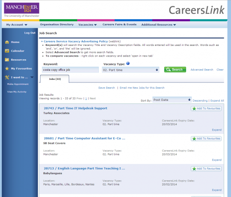Click the green star on the SB Seat Covers Add To Favourites button

194,139
